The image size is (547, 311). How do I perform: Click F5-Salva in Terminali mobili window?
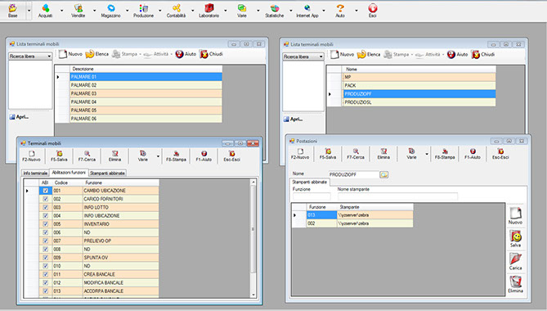pos(59,155)
